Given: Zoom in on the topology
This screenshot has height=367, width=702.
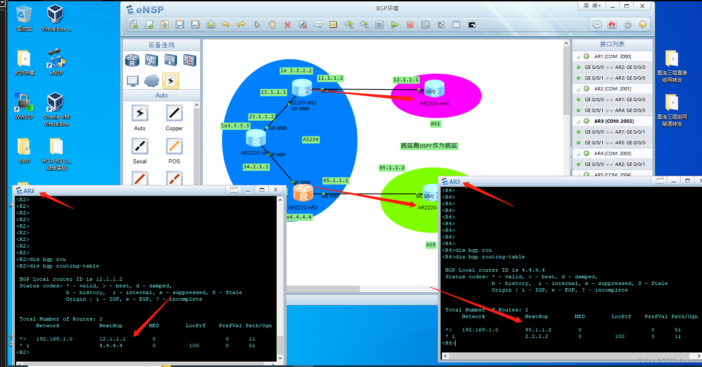Looking at the screenshot, I should tap(349, 24).
